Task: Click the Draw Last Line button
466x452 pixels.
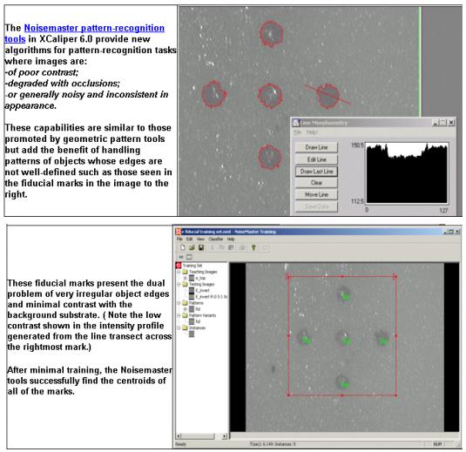Action: (316, 172)
